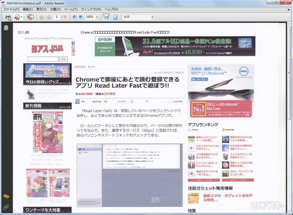The height and width of the screenshot is (215, 293).
Task: Click the YouTube app ranking icon
Action: [191, 148]
